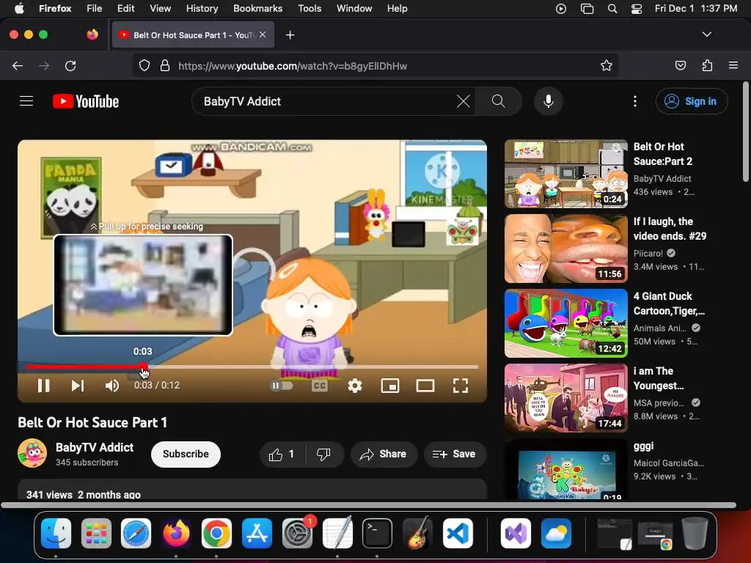The width and height of the screenshot is (751, 563).
Task: Go back with the browser back arrow
Action: coord(18,65)
